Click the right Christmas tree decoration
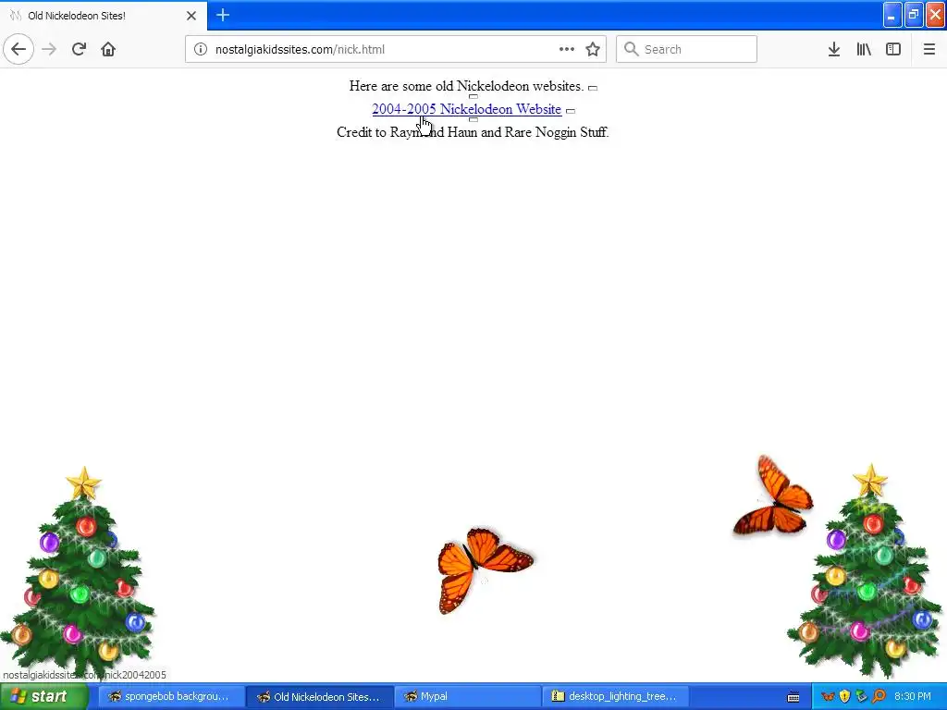This screenshot has height=710, width=947. click(x=867, y=570)
